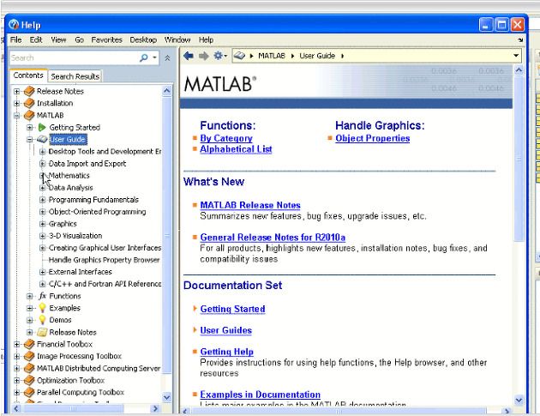The height and width of the screenshot is (416, 540).
Task: Click the Image Processing Toolbox book icon
Action: tap(29, 356)
